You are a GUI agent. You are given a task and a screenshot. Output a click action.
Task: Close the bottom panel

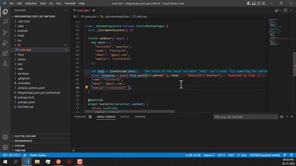(292, 117)
